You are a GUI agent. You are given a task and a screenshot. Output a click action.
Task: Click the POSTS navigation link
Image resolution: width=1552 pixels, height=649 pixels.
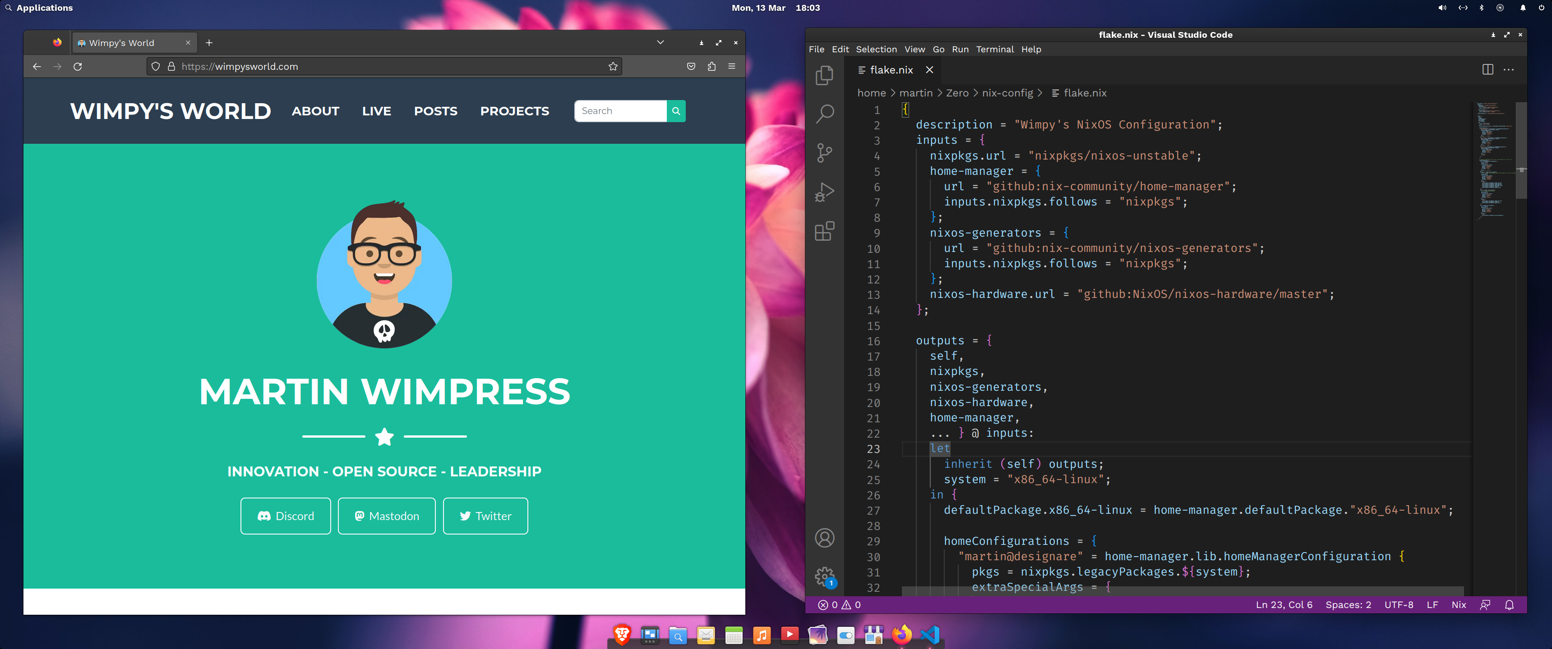[435, 110]
